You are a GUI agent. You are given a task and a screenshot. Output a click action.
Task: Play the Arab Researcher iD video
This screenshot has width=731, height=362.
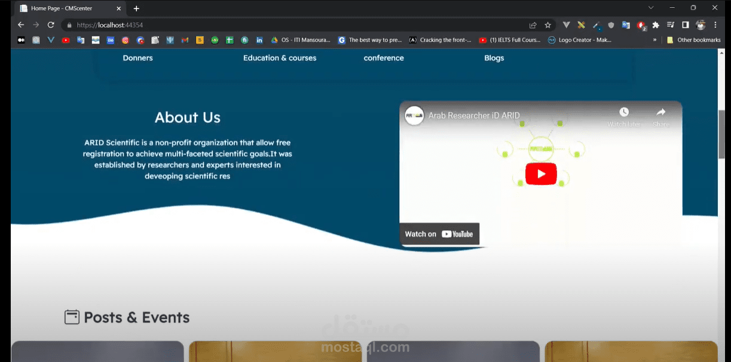pos(541,174)
